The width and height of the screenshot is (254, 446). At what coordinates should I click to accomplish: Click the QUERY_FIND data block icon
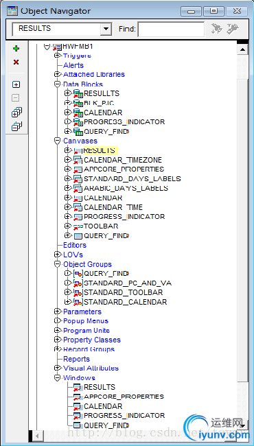[x=78, y=132]
